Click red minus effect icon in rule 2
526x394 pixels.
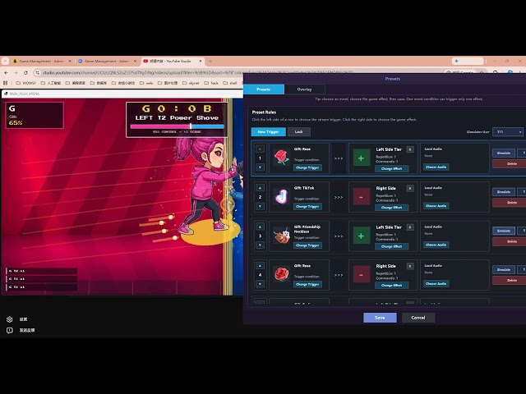(362, 197)
